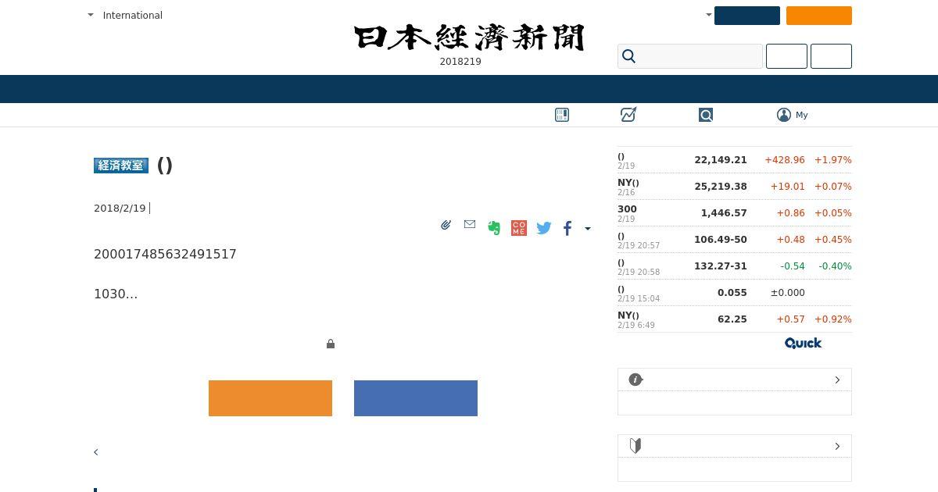Open dropdown arrow beside the blue header button

point(709,15)
